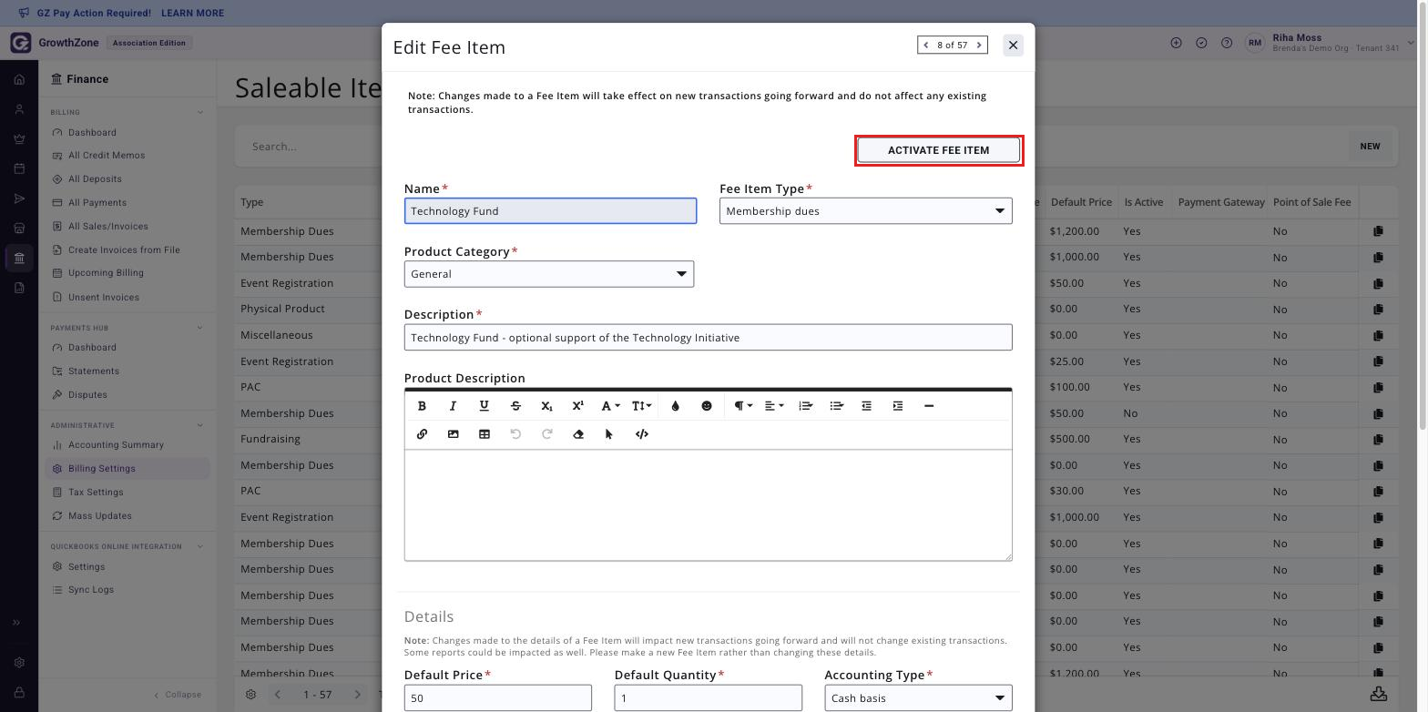Open the Fee Item Type dropdown

point(865,211)
